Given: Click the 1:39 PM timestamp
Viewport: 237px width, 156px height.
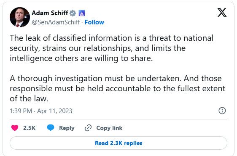Looking at the screenshot, I should (x=21, y=111).
